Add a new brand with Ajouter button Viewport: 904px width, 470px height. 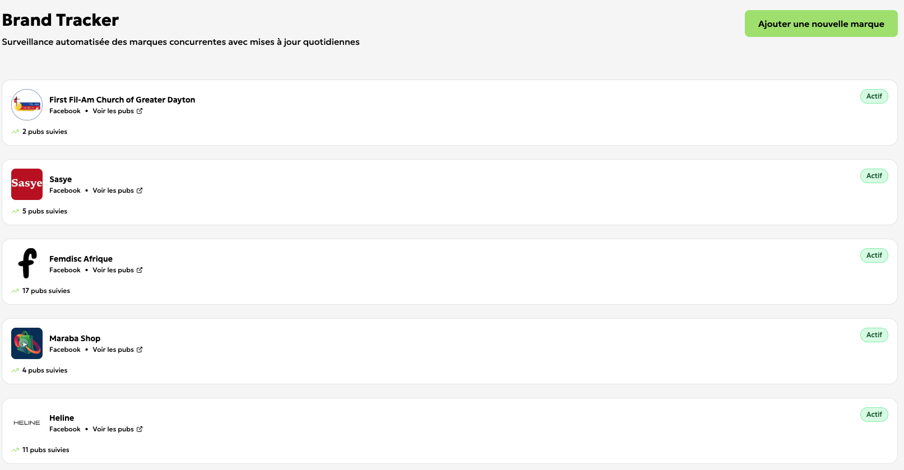[x=820, y=24]
